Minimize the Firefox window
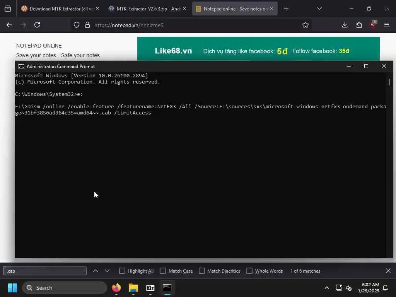The width and height of the screenshot is (396, 297). (x=351, y=9)
